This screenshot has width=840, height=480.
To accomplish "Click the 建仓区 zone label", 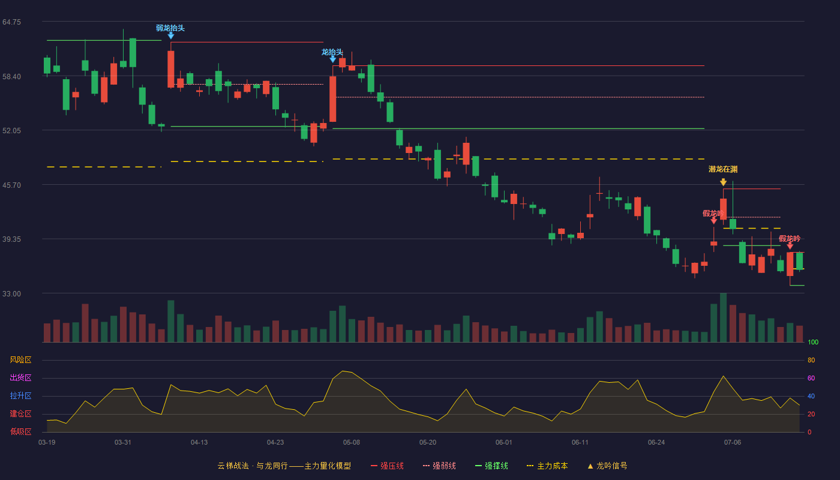I will click(20, 414).
